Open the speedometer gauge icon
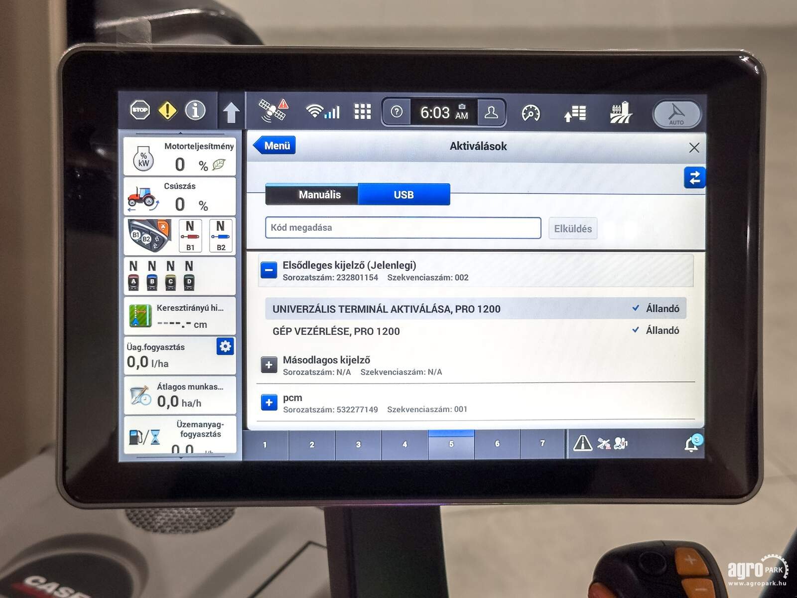This screenshot has height=598, width=797. pyautogui.click(x=531, y=113)
